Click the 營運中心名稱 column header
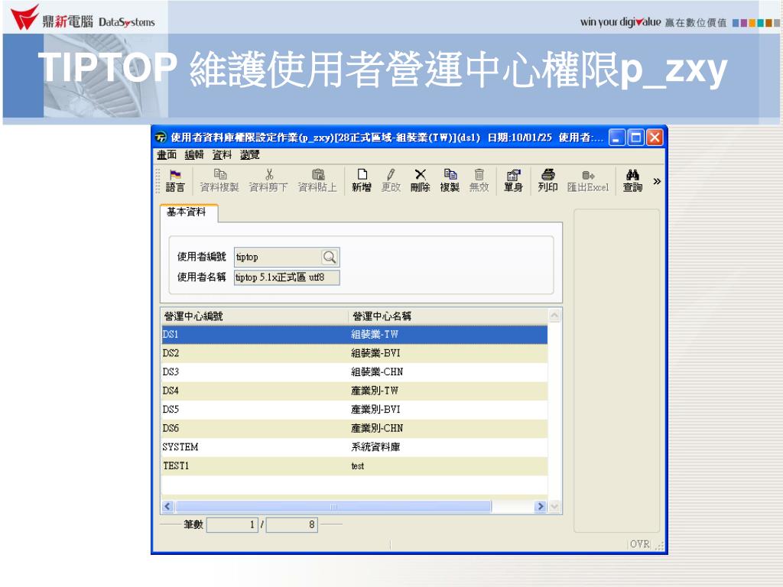 coord(448,316)
